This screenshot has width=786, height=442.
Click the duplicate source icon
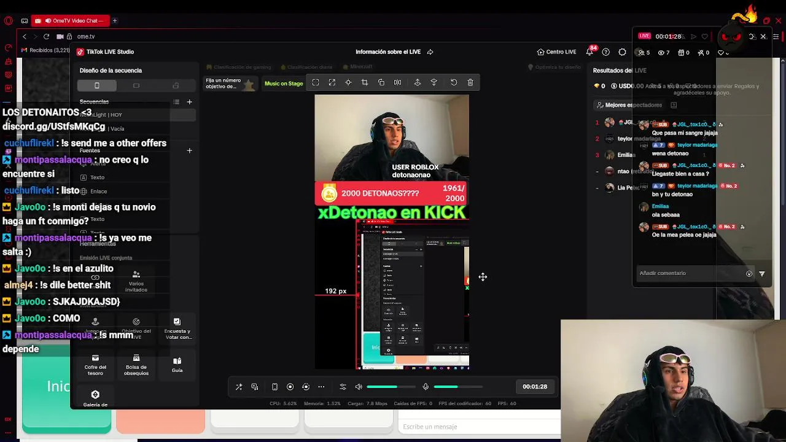[x=381, y=82]
